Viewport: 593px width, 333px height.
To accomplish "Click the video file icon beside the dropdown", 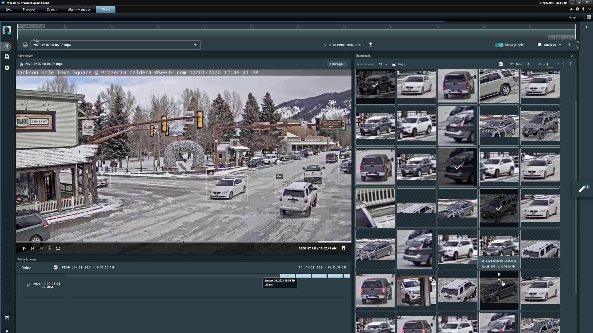I will (25, 45).
